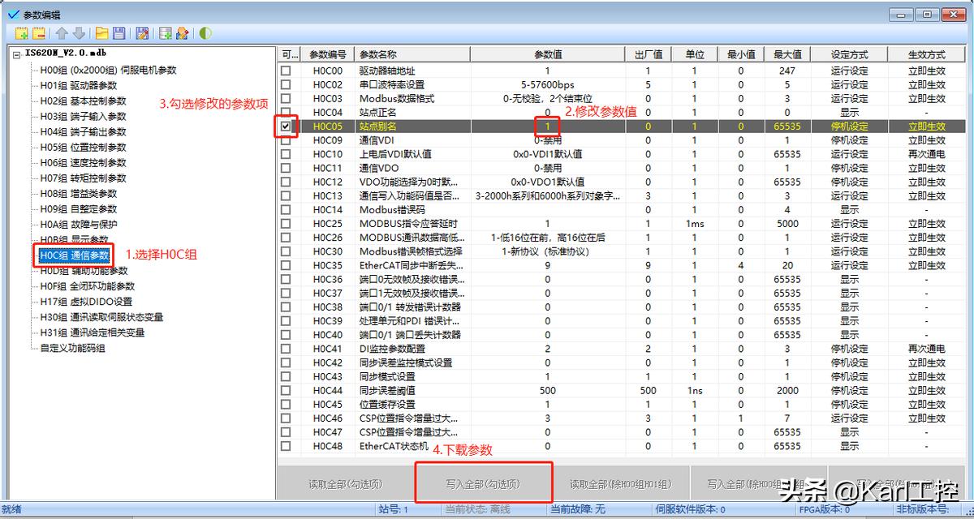Click the 出厂值 column header
The height and width of the screenshot is (519, 974).
[648, 54]
